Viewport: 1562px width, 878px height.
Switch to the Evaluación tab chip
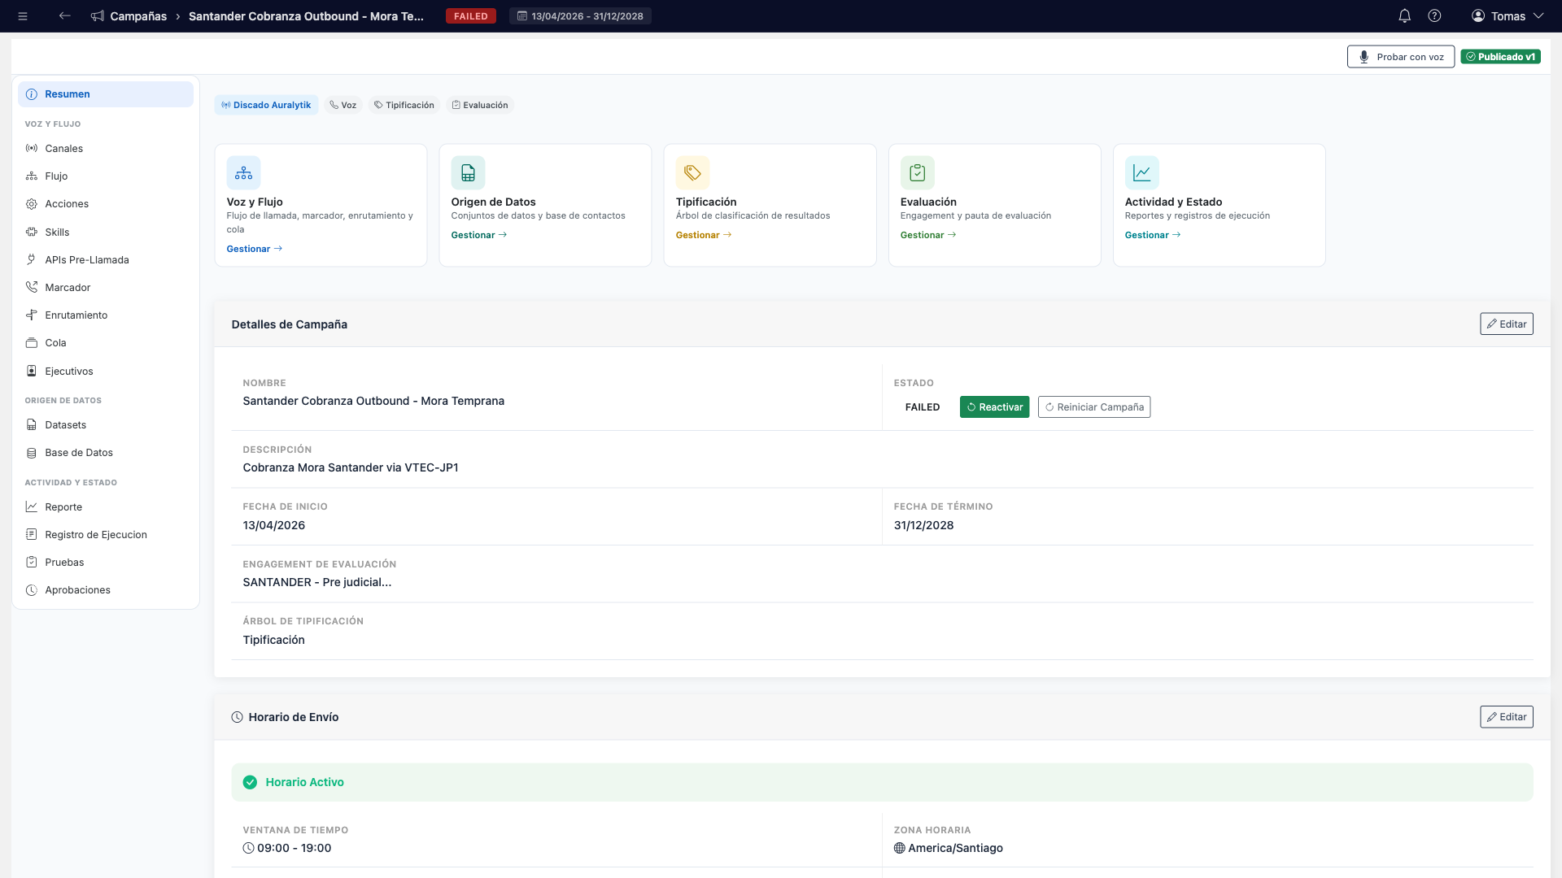[480, 105]
